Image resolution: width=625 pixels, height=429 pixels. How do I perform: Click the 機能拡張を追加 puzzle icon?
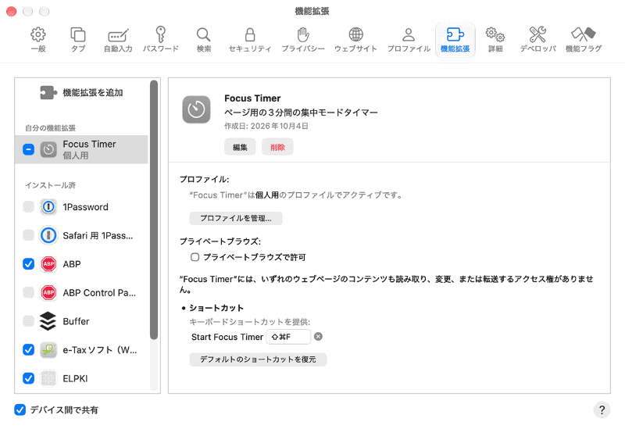tap(48, 92)
